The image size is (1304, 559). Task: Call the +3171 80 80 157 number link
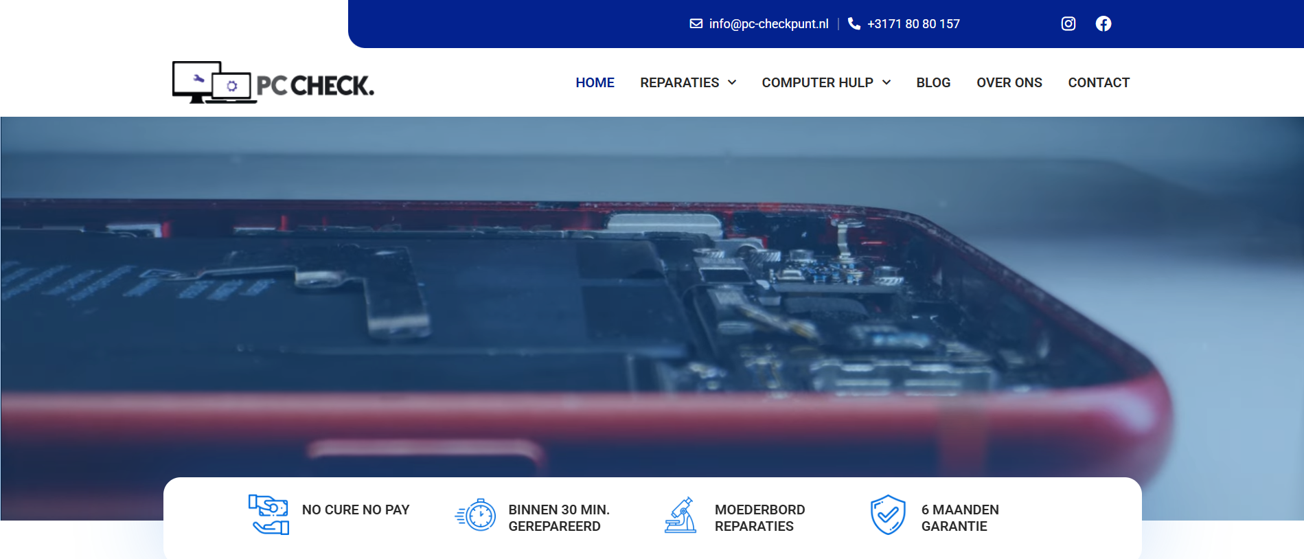(x=913, y=24)
